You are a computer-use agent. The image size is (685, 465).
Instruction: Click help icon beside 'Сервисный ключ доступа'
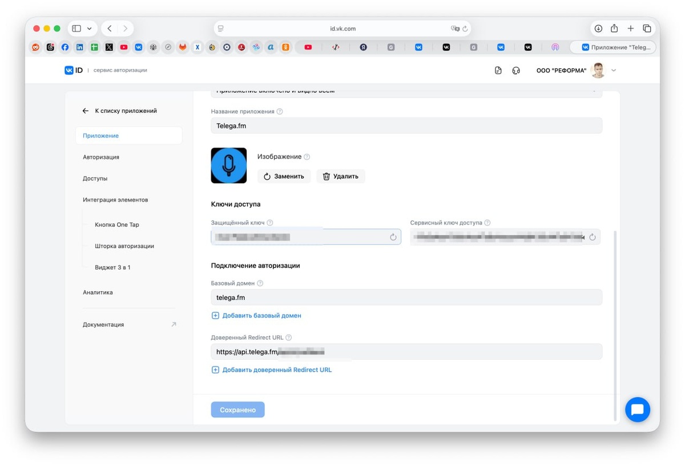[487, 223]
